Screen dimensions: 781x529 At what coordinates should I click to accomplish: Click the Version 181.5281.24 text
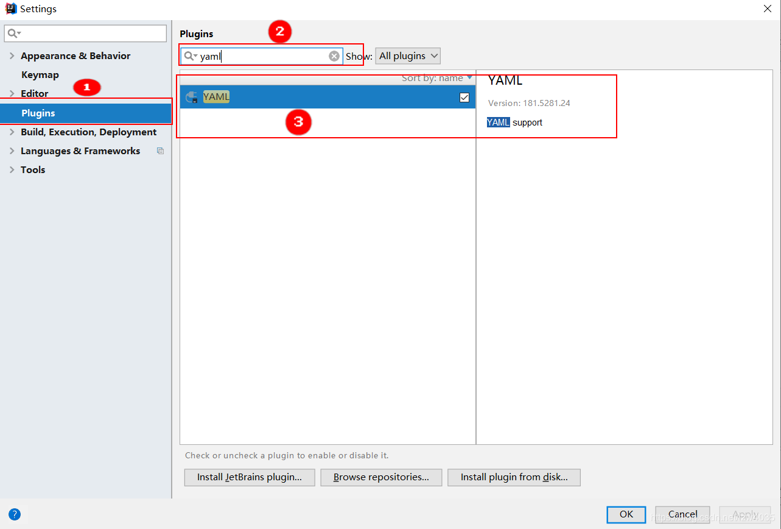coord(529,103)
